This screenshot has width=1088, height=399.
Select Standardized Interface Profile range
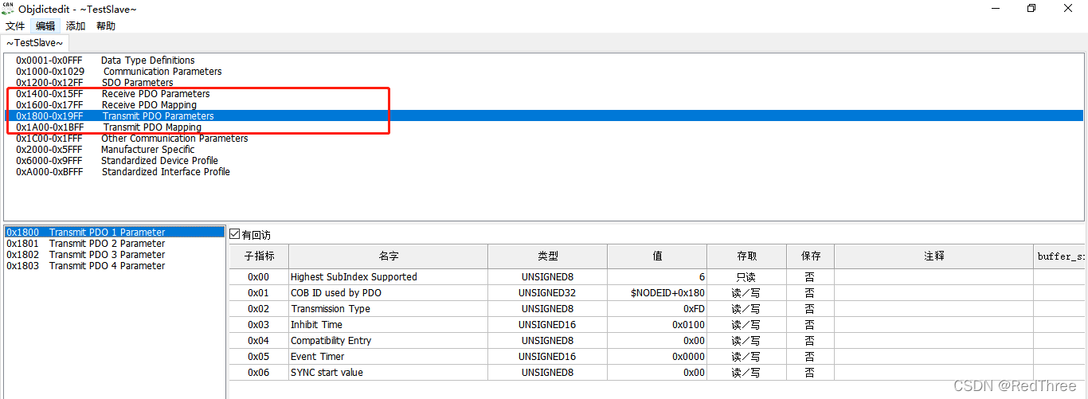coord(543,172)
